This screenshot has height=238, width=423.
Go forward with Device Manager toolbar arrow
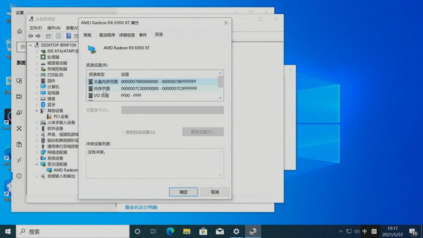[38, 36]
